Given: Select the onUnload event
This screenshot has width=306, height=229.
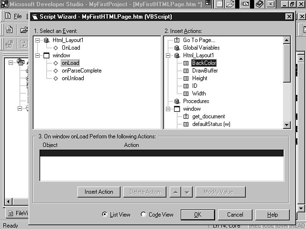Looking at the screenshot, I should (x=73, y=78).
